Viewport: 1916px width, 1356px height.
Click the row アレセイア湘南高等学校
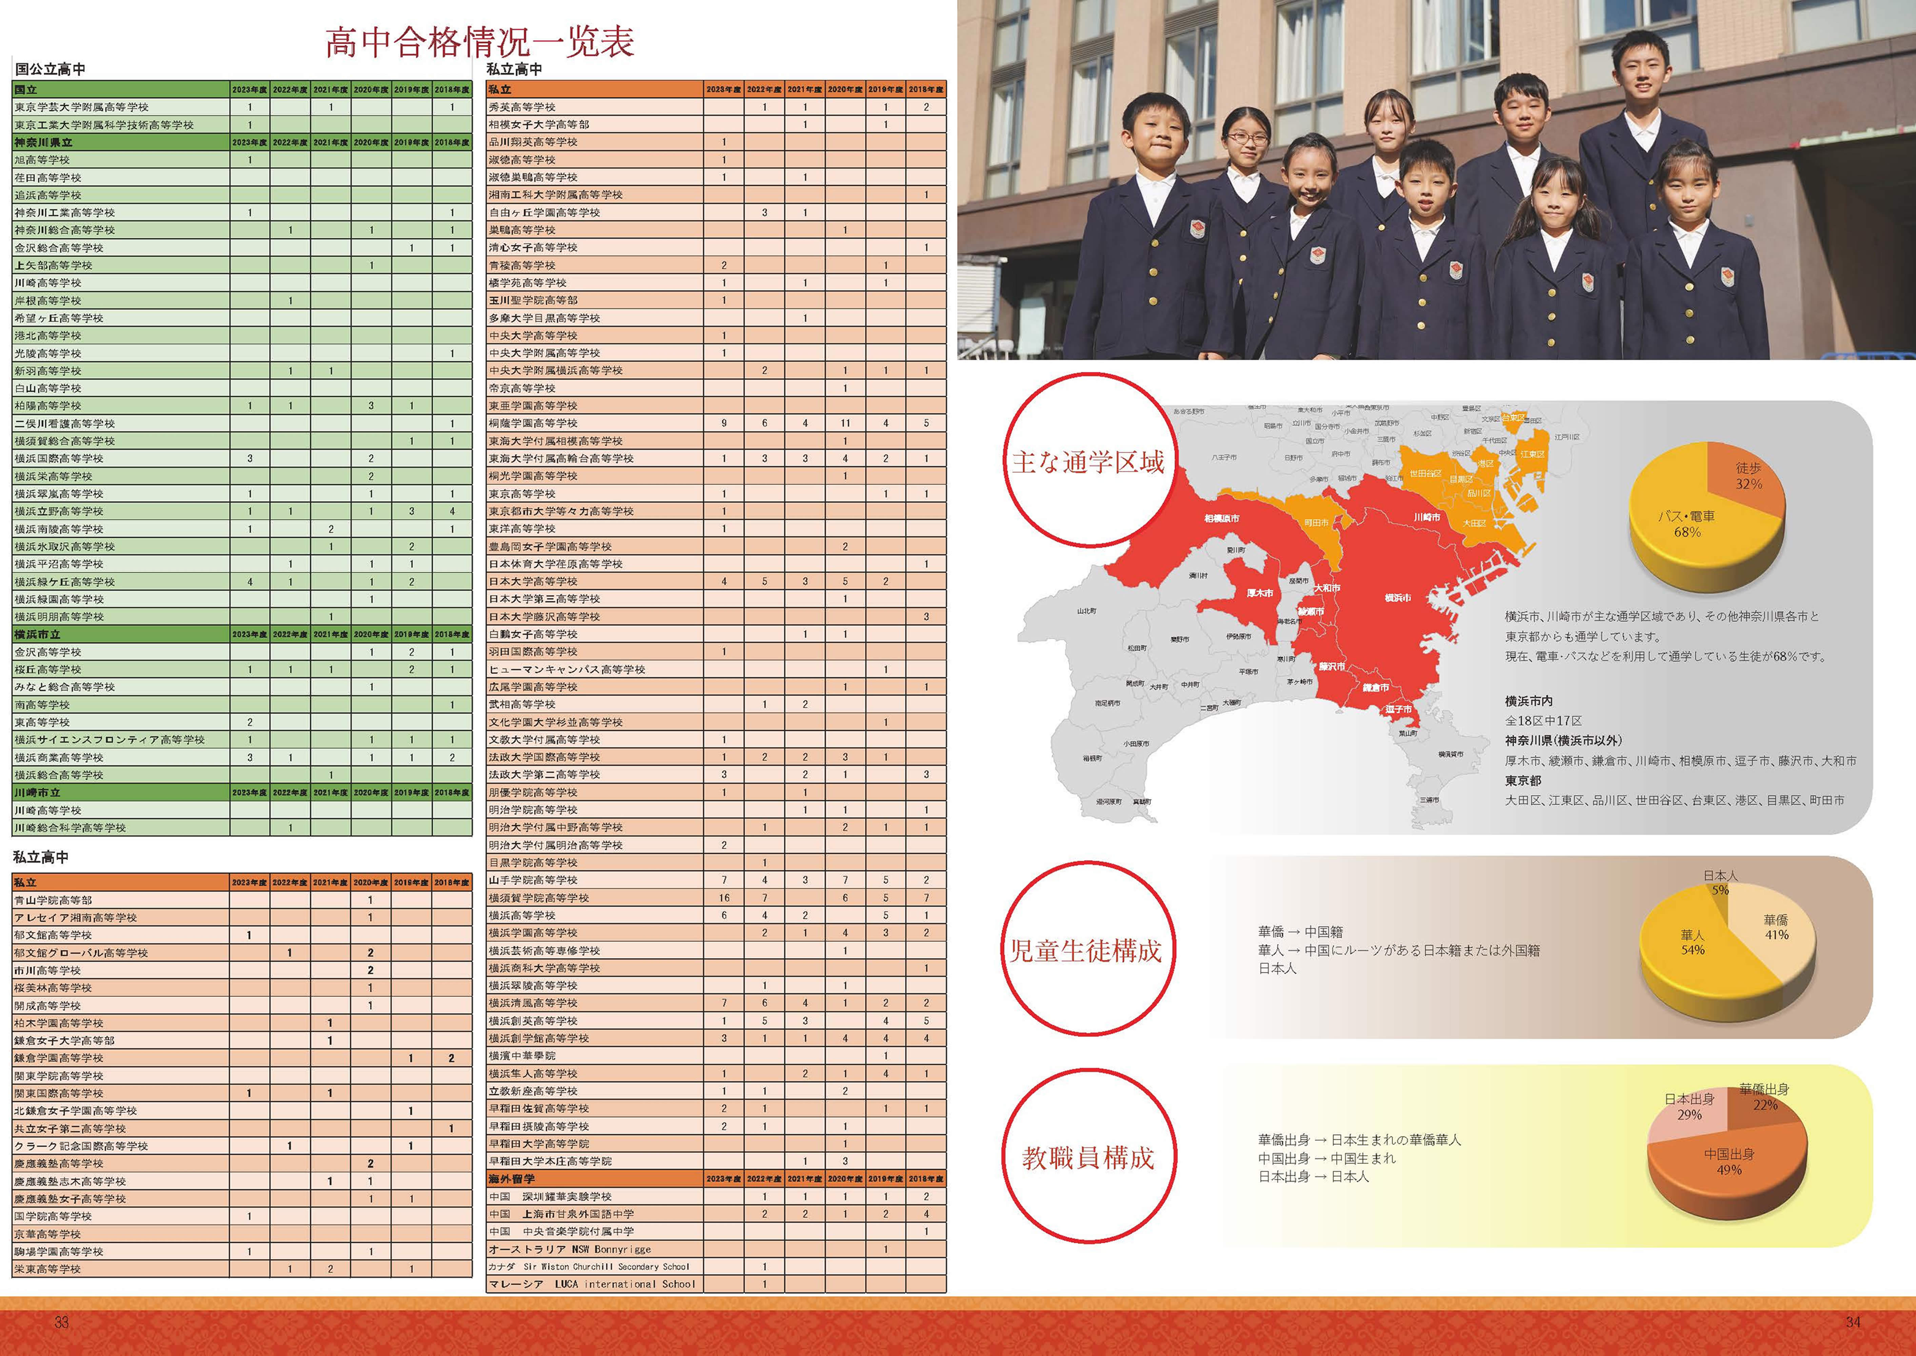[x=242, y=918]
